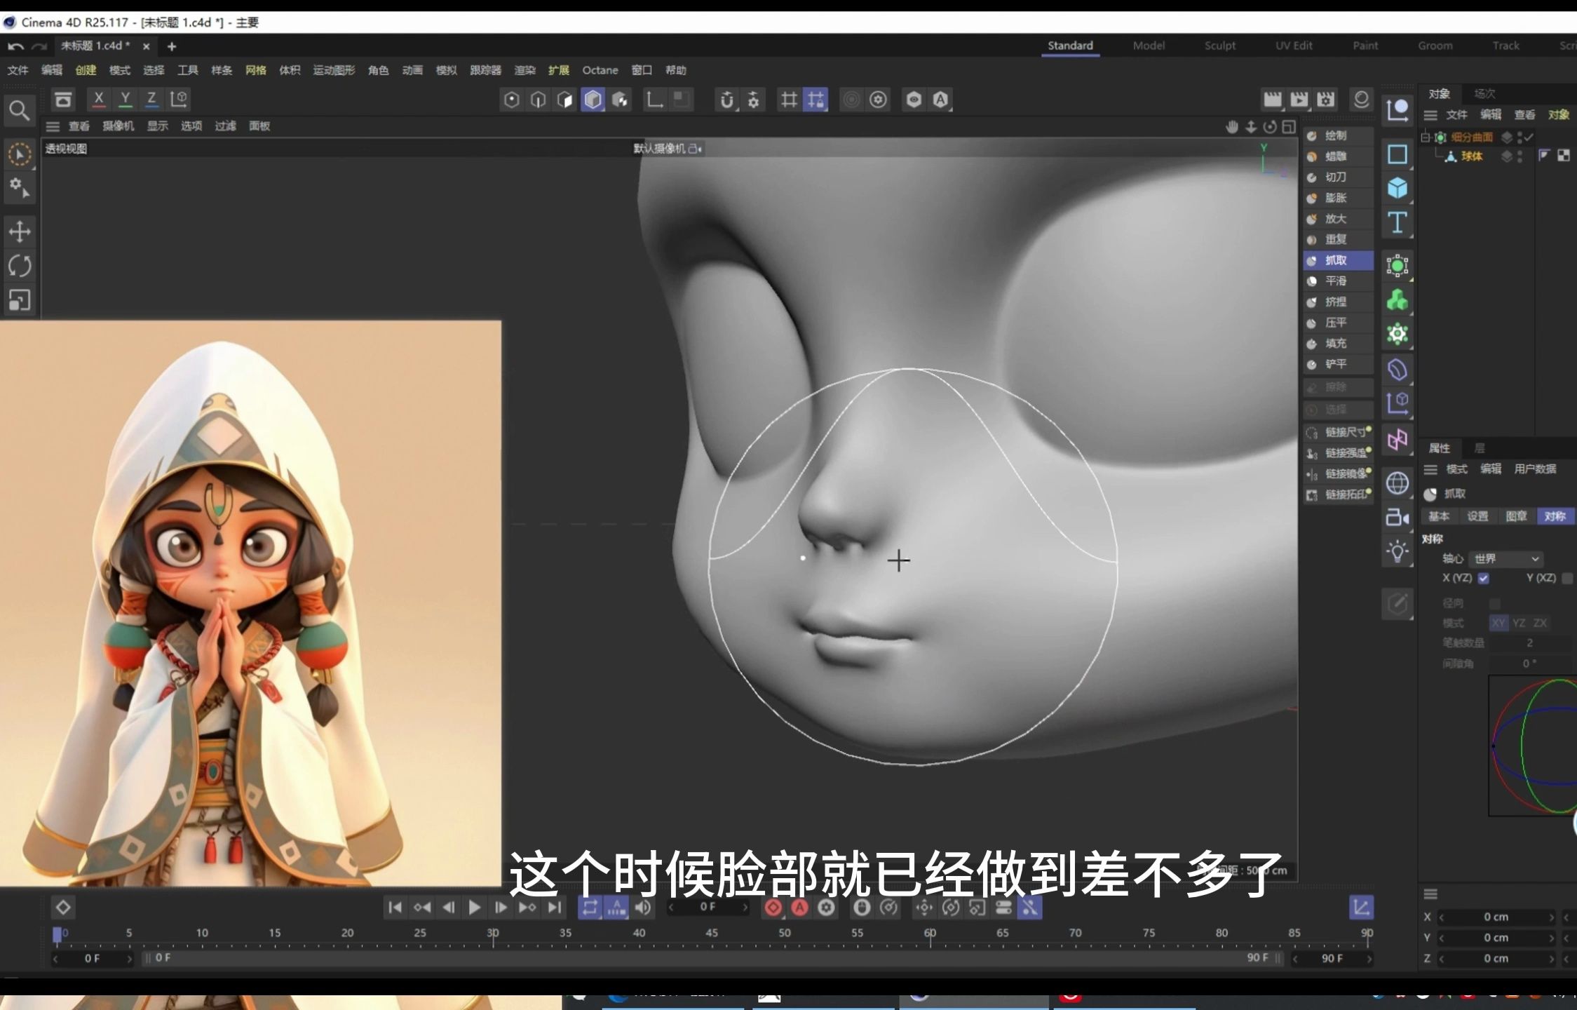Increase end frame 90 F stepper

[x=1369, y=959]
